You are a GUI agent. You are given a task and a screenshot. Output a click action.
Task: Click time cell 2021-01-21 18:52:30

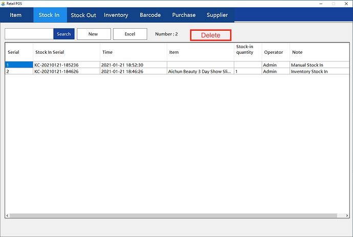coord(134,65)
